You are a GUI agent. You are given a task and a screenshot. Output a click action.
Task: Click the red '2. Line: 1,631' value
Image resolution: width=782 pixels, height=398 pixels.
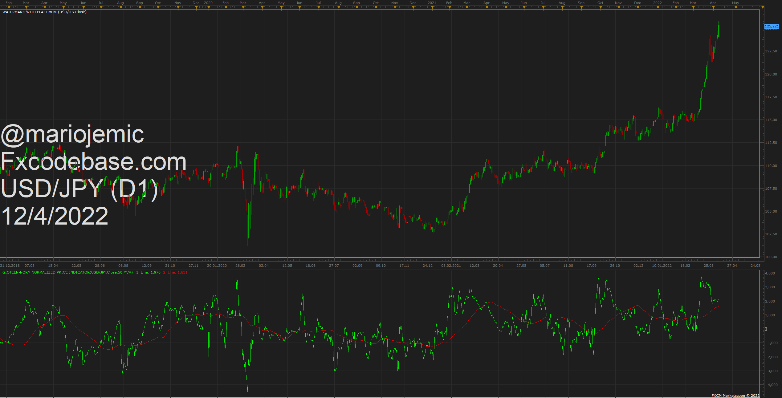(x=175, y=272)
